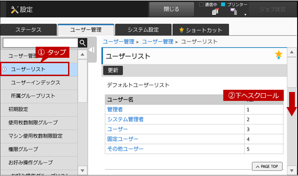Switch to the ステータス tab
The height and width of the screenshot is (176, 298).
pyautogui.click(x=28, y=30)
